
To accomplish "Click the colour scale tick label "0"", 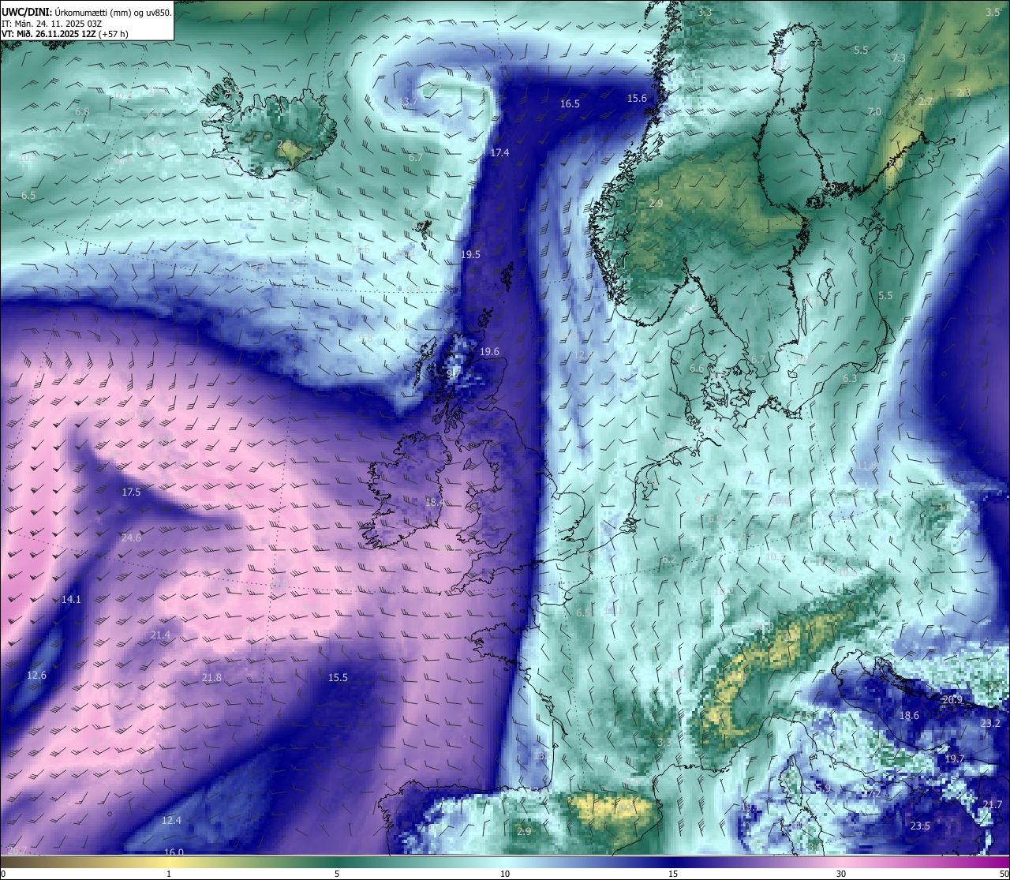I will click(x=3, y=874).
